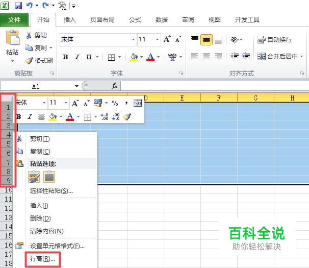Click the align text left icon in ribbon
The width and height of the screenshot is (309, 268).
point(194,57)
